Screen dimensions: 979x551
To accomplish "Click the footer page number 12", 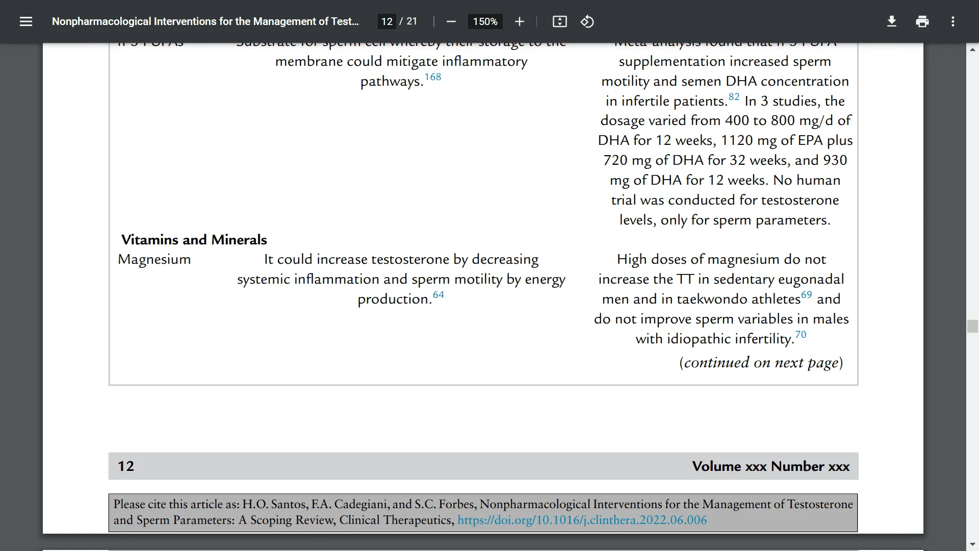I will click(x=126, y=466).
